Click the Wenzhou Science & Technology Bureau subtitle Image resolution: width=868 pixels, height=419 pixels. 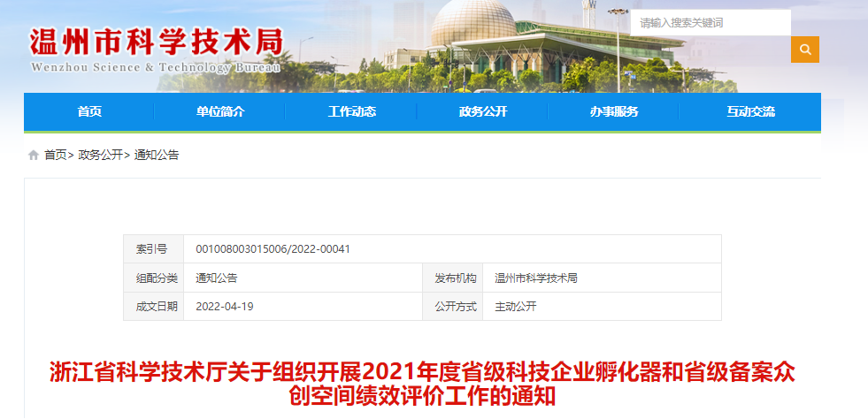[156, 67]
